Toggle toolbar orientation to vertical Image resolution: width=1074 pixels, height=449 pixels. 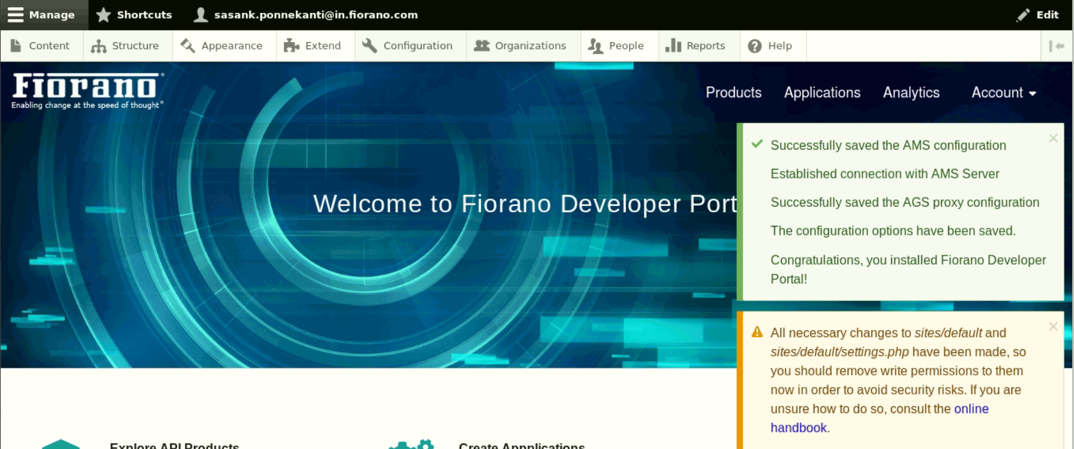(x=1056, y=46)
